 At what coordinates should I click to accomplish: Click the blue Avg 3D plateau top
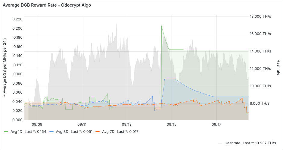[x=170, y=79]
